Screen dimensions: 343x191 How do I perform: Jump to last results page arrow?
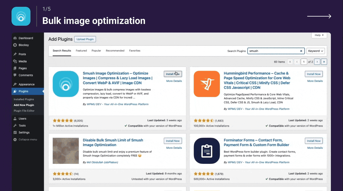pos(324,62)
